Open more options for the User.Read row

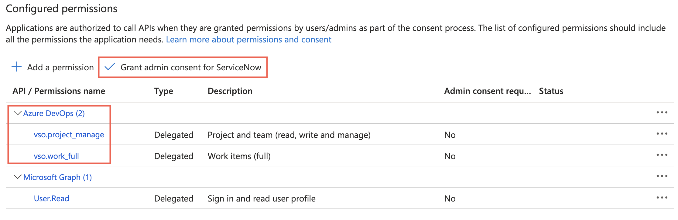click(662, 198)
